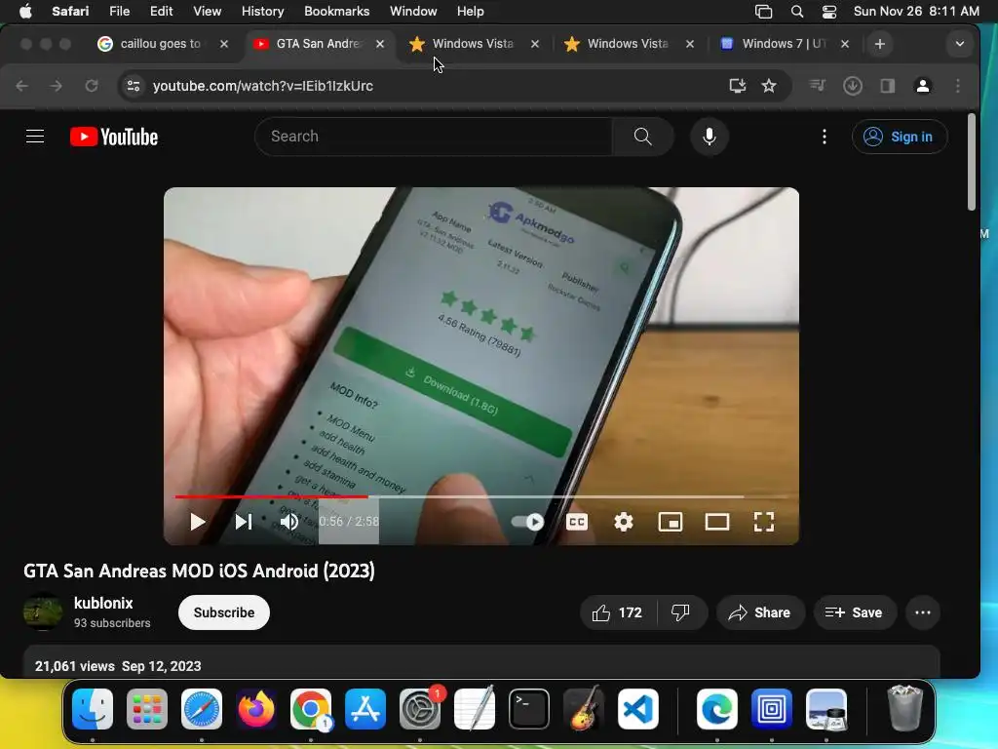Open media controls in toolbar
The image size is (998, 749).
point(818,86)
